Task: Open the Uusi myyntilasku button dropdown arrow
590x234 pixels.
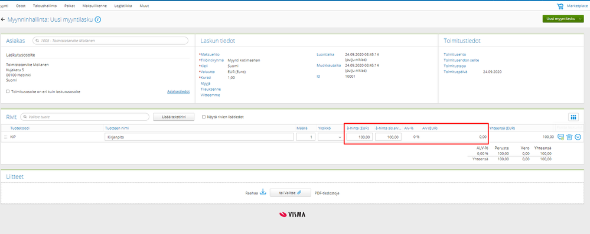Action: point(581,19)
